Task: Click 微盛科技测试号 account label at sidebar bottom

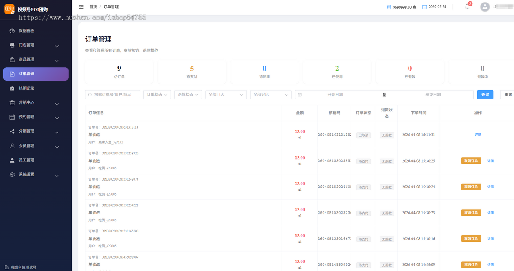Action: [x=24, y=267]
